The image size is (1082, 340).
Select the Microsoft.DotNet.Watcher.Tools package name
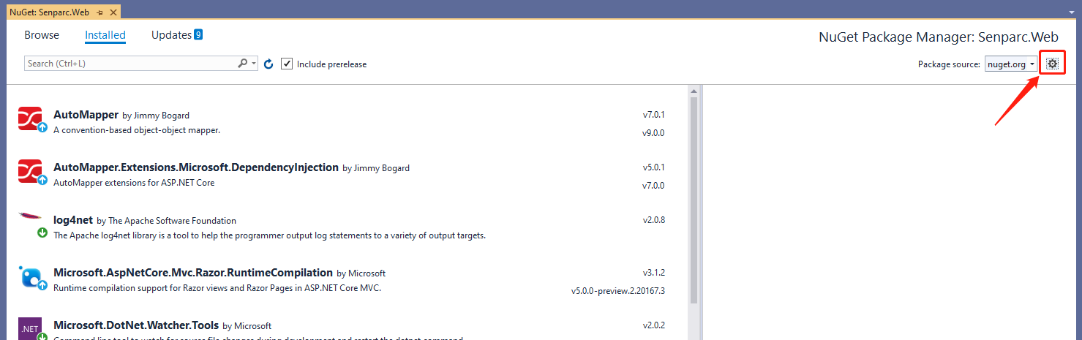pos(136,325)
